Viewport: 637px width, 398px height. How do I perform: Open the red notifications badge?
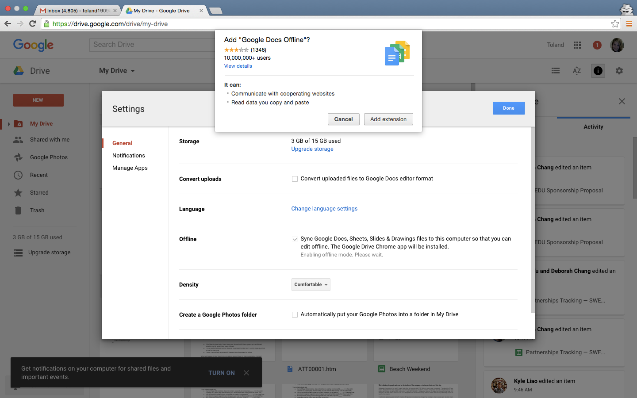pyautogui.click(x=597, y=45)
